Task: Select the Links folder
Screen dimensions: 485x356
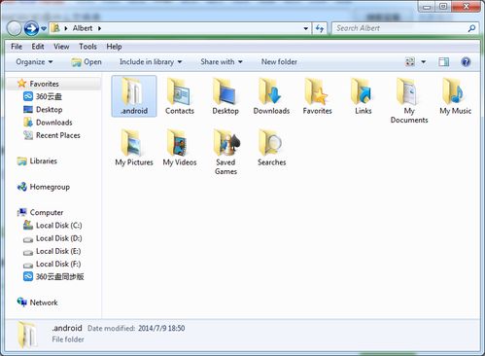Action: click(364, 96)
